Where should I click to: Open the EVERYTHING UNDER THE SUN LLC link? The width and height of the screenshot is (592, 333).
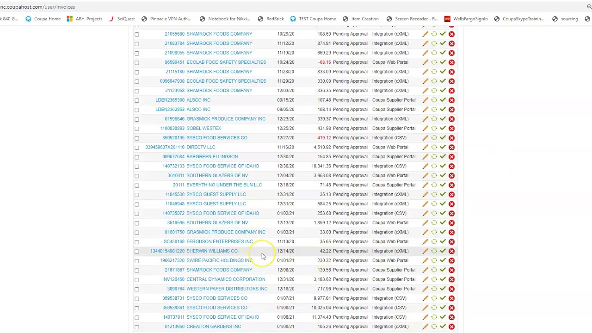(x=224, y=185)
